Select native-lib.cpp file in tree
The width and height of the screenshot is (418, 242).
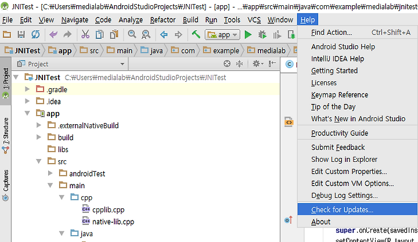pos(113,222)
